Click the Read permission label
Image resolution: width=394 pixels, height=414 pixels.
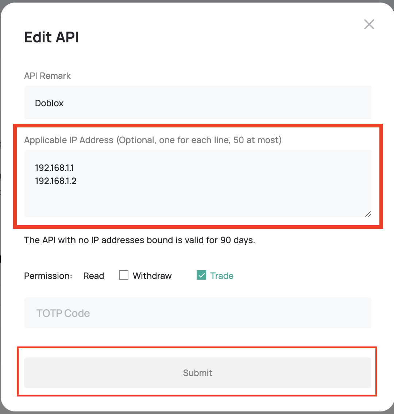point(94,276)
